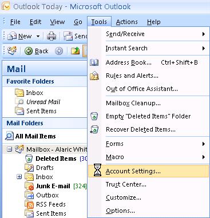Image resolution: width=210 pixels, height=218 pixels.
Task: Open the Help menu
Action: point(153,22)
